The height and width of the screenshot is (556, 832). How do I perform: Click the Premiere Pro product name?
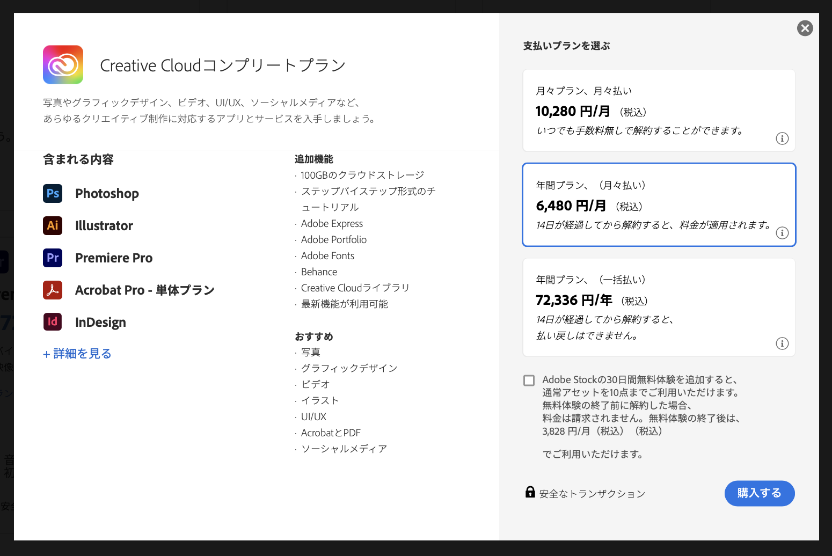114,258
